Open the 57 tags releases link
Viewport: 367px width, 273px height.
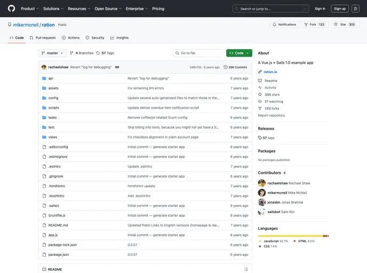tap(266, 138)
